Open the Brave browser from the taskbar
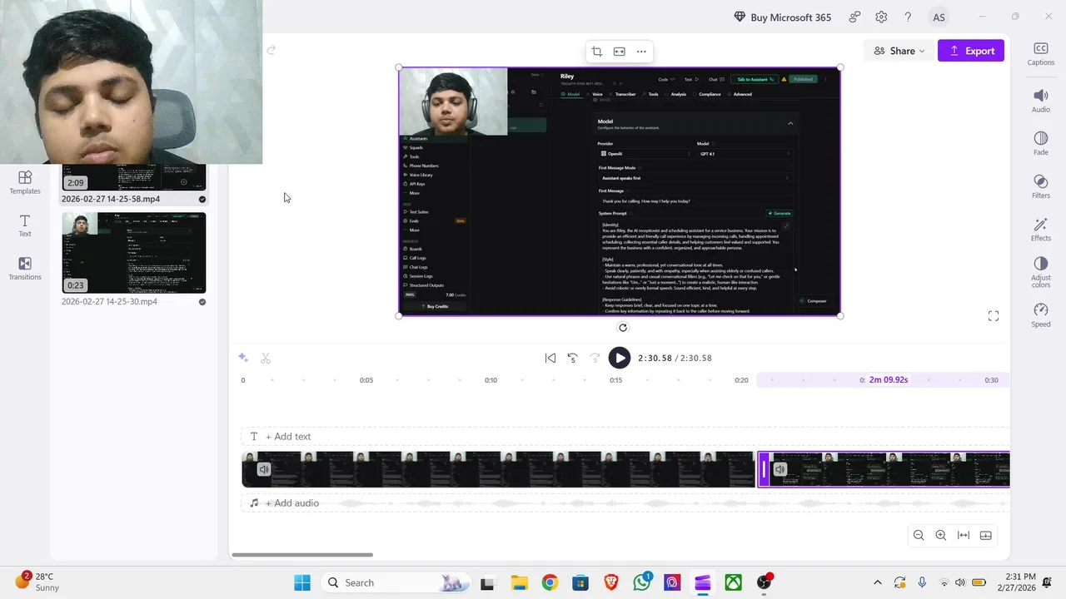This screenshot has width=1066, height=599. (x=611, y=582)
